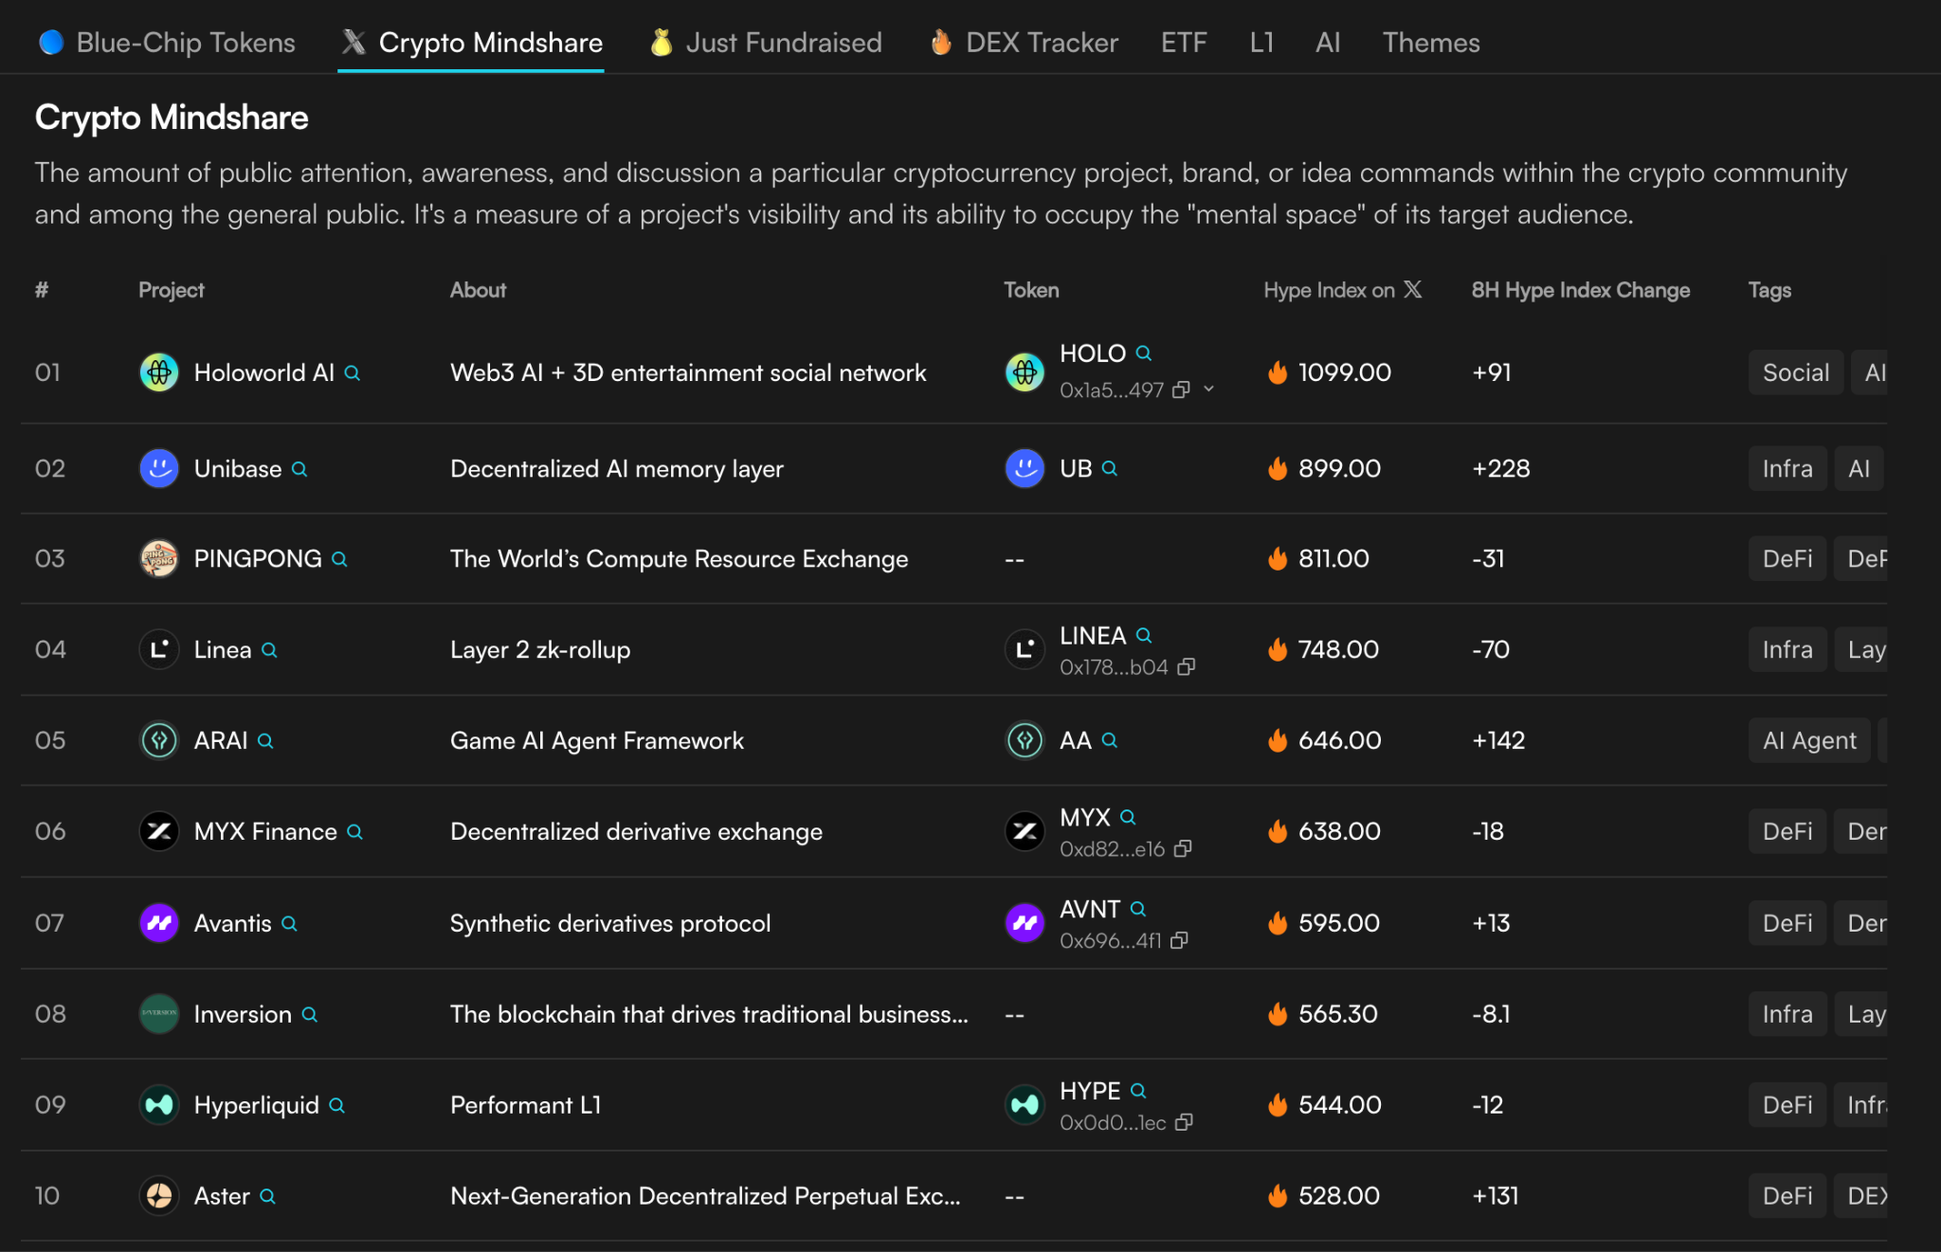Image resolution: width=1941 pixels, height=1252 pixels.
Task: Click magnifier icon beside MYX token
Action: tap(1128, 817)
